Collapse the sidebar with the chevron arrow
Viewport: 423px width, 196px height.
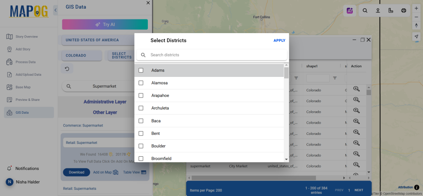point(56,10)
